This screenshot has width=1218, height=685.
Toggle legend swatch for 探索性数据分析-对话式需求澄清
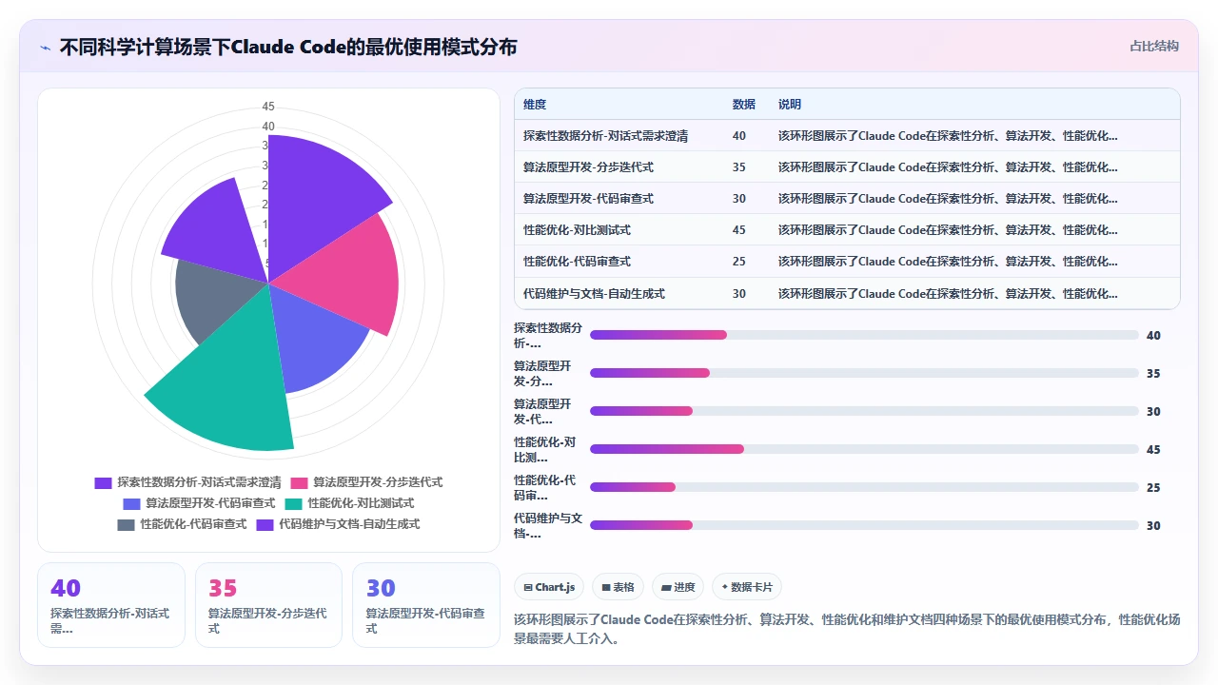click(103, 482)
